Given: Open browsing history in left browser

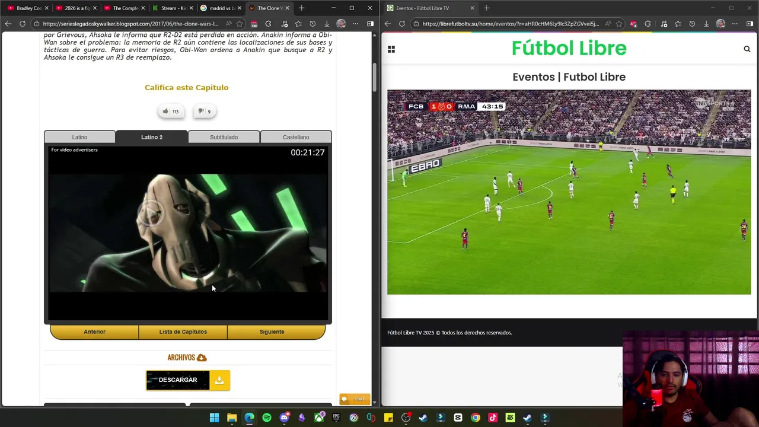Looking at the screenshot, I should click(312, 24).
